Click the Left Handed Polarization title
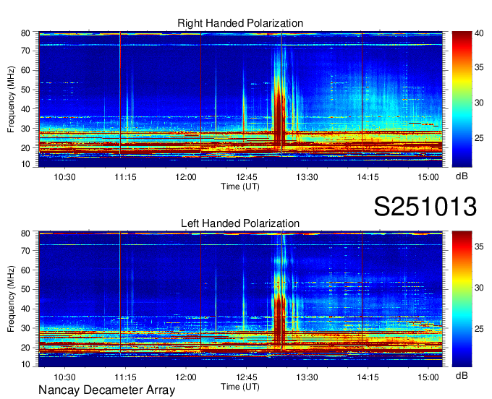This screenshot has height=399, width=492. pyautogui.click(x=240, y=224)
